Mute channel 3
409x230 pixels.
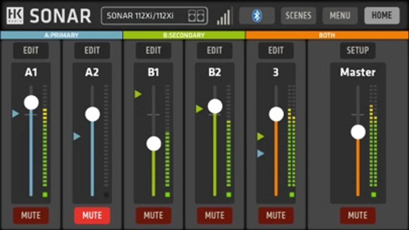(x=276, y=215)
